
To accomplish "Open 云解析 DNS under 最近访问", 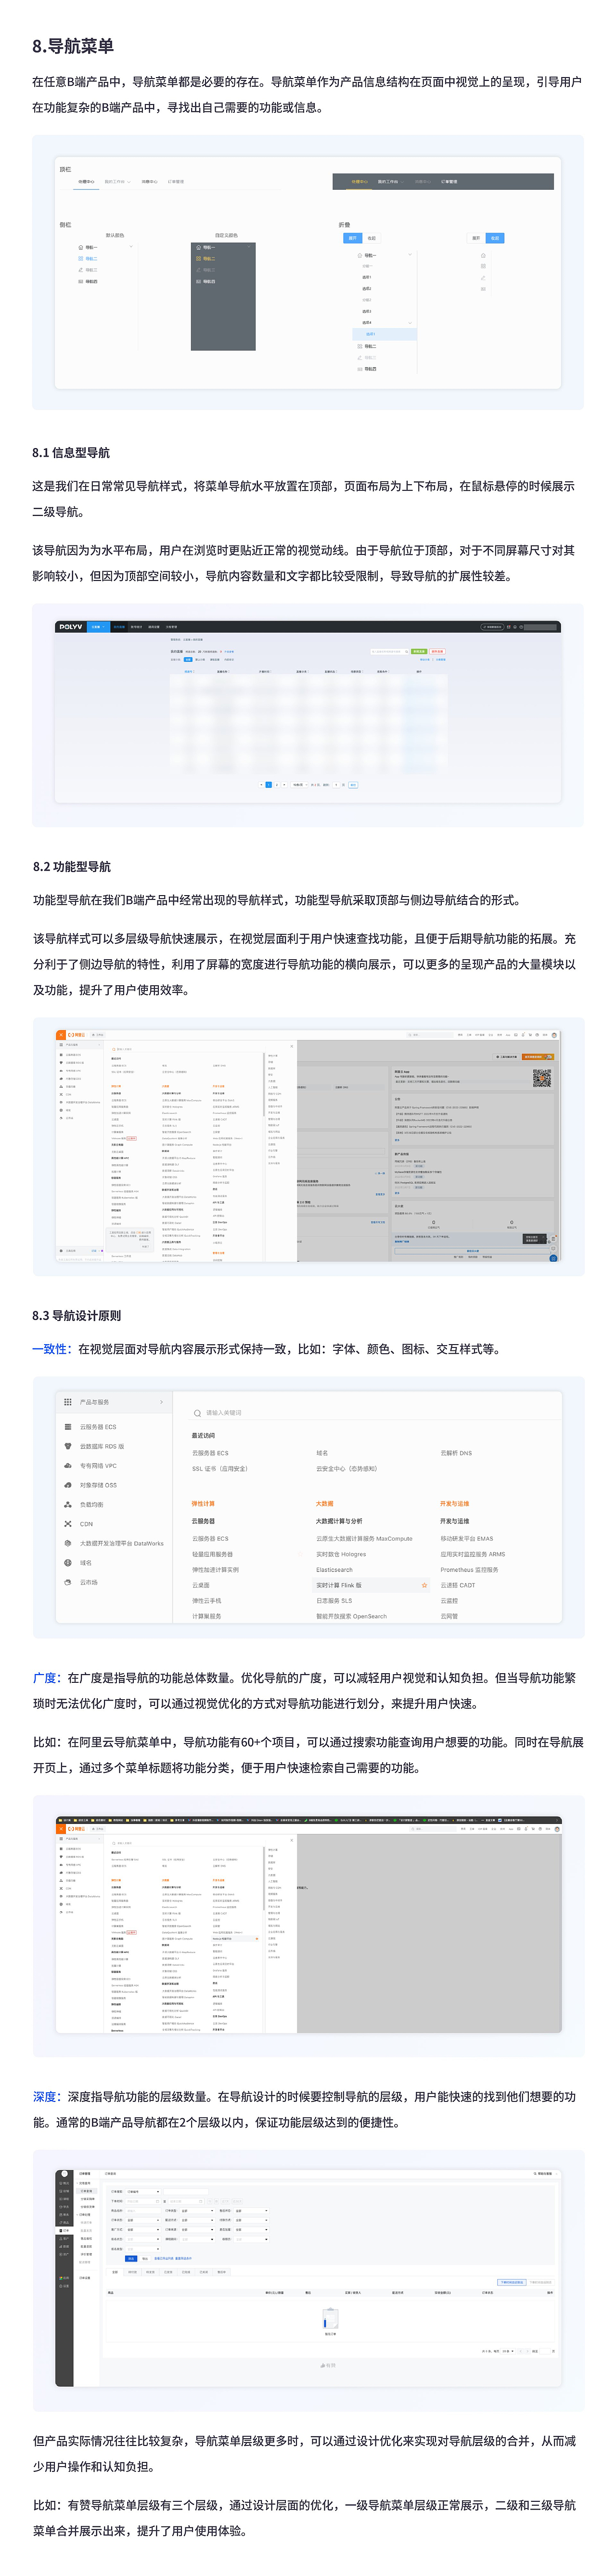I will tap(455, 1453).
